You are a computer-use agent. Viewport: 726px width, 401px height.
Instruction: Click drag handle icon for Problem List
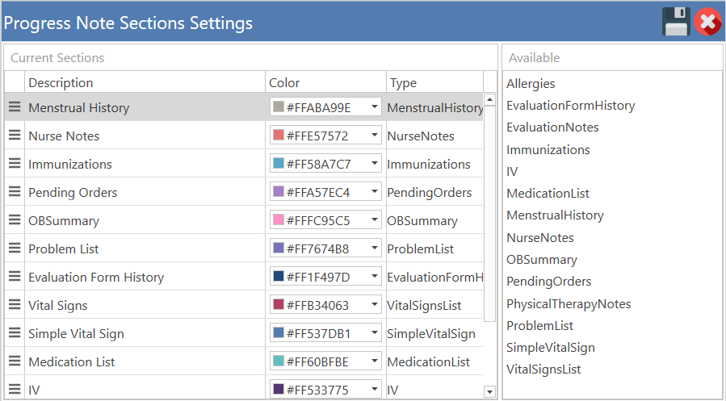[15, 249]
